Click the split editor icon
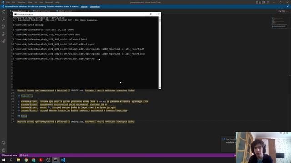The height and width of the screenshot is (163, 291). pos(284,11)
